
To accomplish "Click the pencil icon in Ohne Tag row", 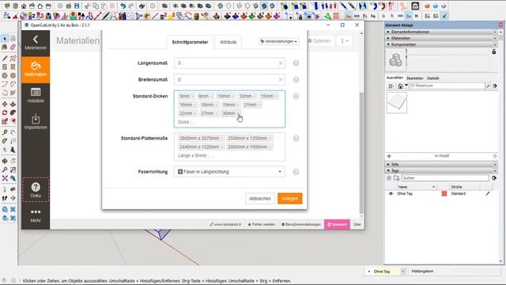I will coord(488,193).
